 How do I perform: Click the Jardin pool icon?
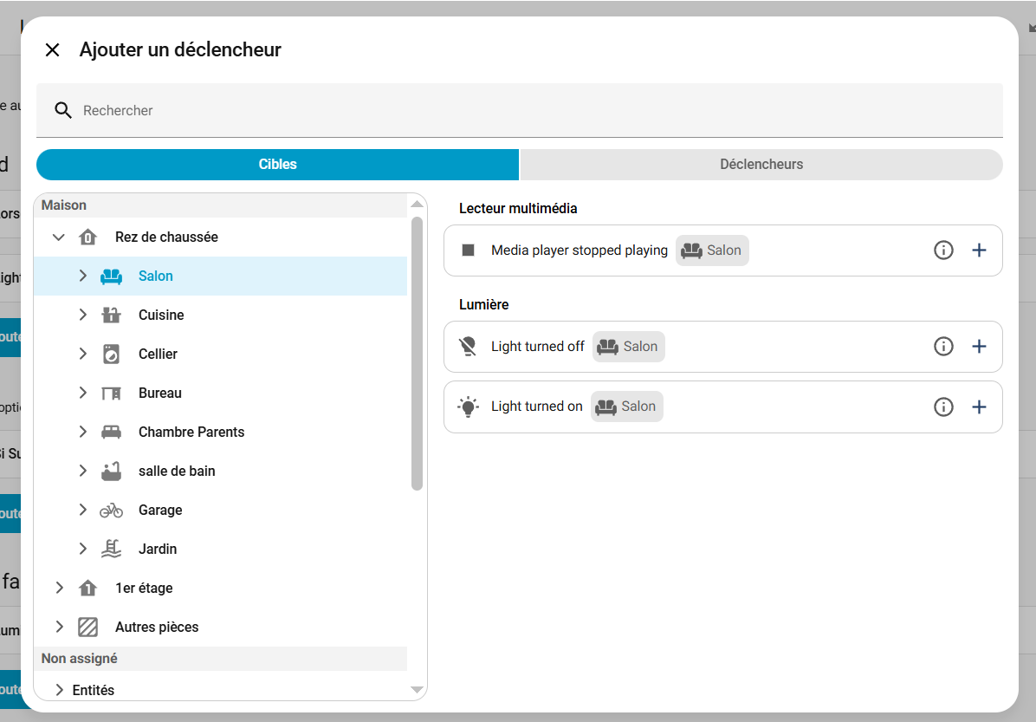[111, 550]
